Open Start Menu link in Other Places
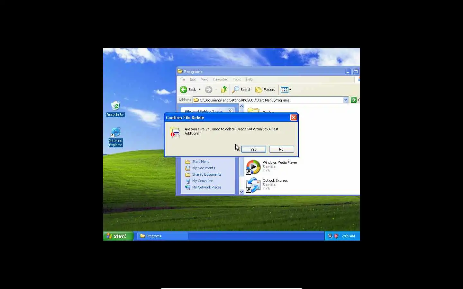This screenshot has width=463, height=289. (x=201, y=162)
